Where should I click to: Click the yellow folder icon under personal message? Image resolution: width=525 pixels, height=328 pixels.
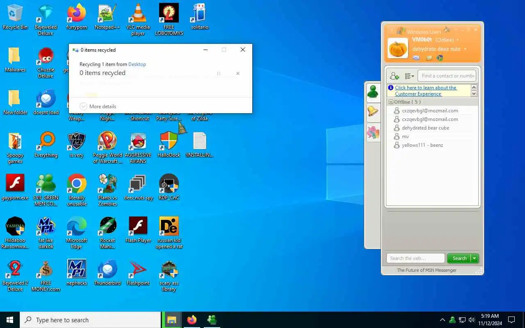(429, 58)
